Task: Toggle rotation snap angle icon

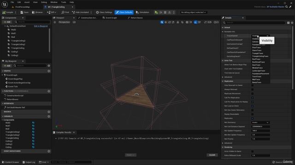Action: click(195, 22)
